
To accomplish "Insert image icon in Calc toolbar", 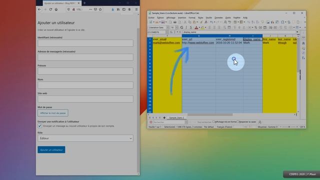I will tap(268, 22).
